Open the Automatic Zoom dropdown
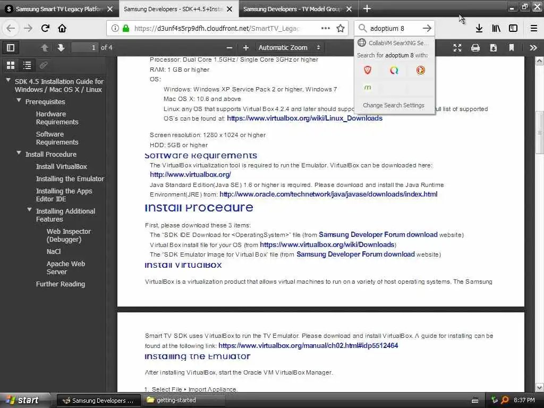This screenshot has width=544, height=408. (x=290, y=47)
